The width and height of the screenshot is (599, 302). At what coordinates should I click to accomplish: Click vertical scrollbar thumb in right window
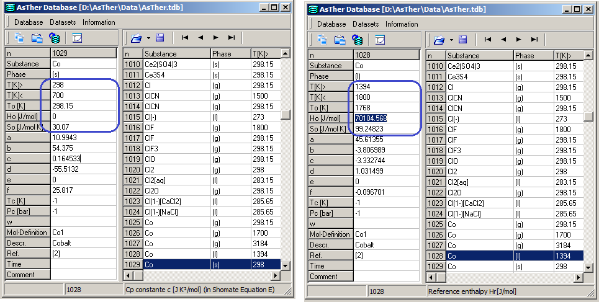[588, 117]
